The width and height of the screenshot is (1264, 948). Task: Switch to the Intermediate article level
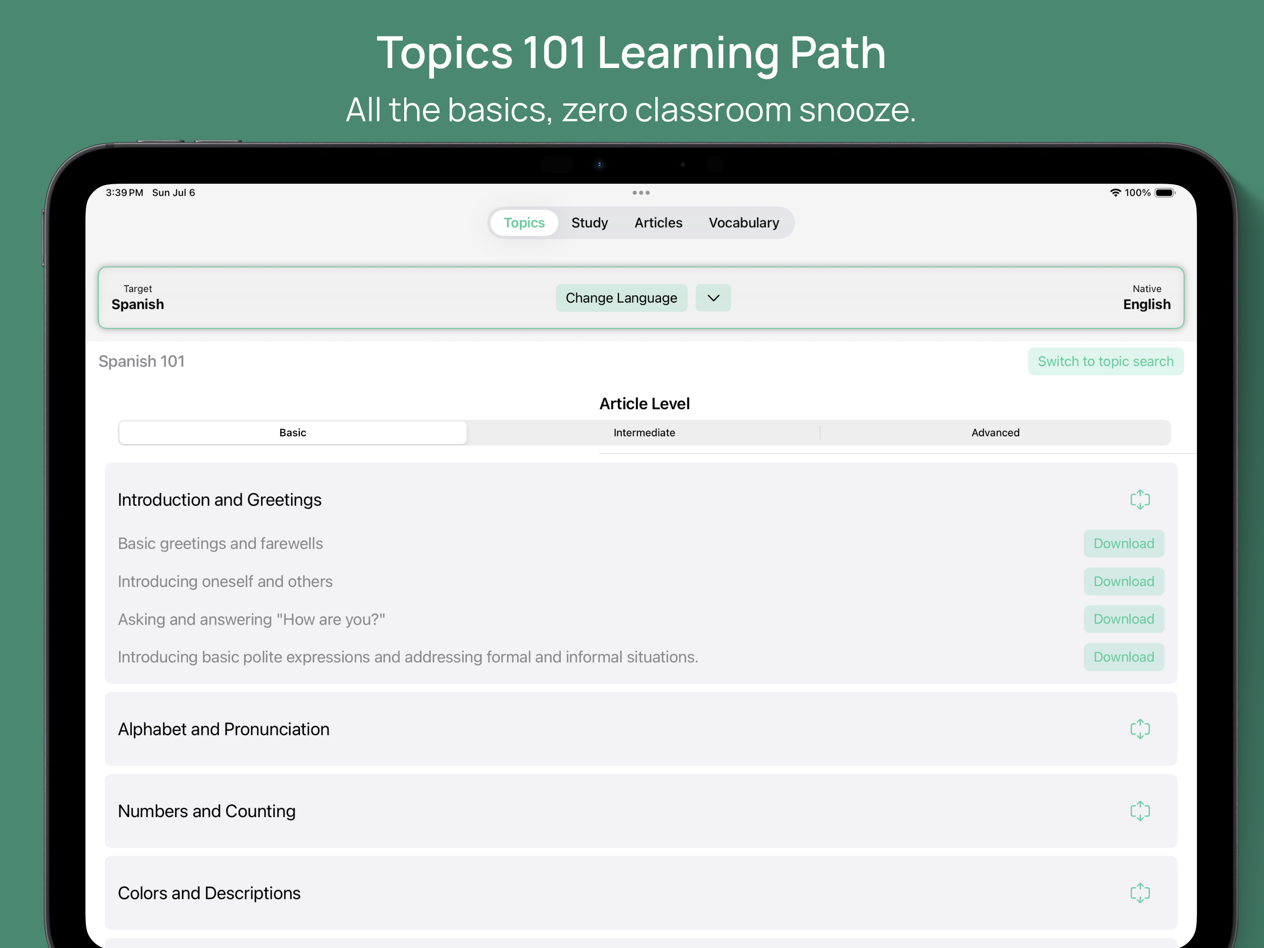click(644, 433)
